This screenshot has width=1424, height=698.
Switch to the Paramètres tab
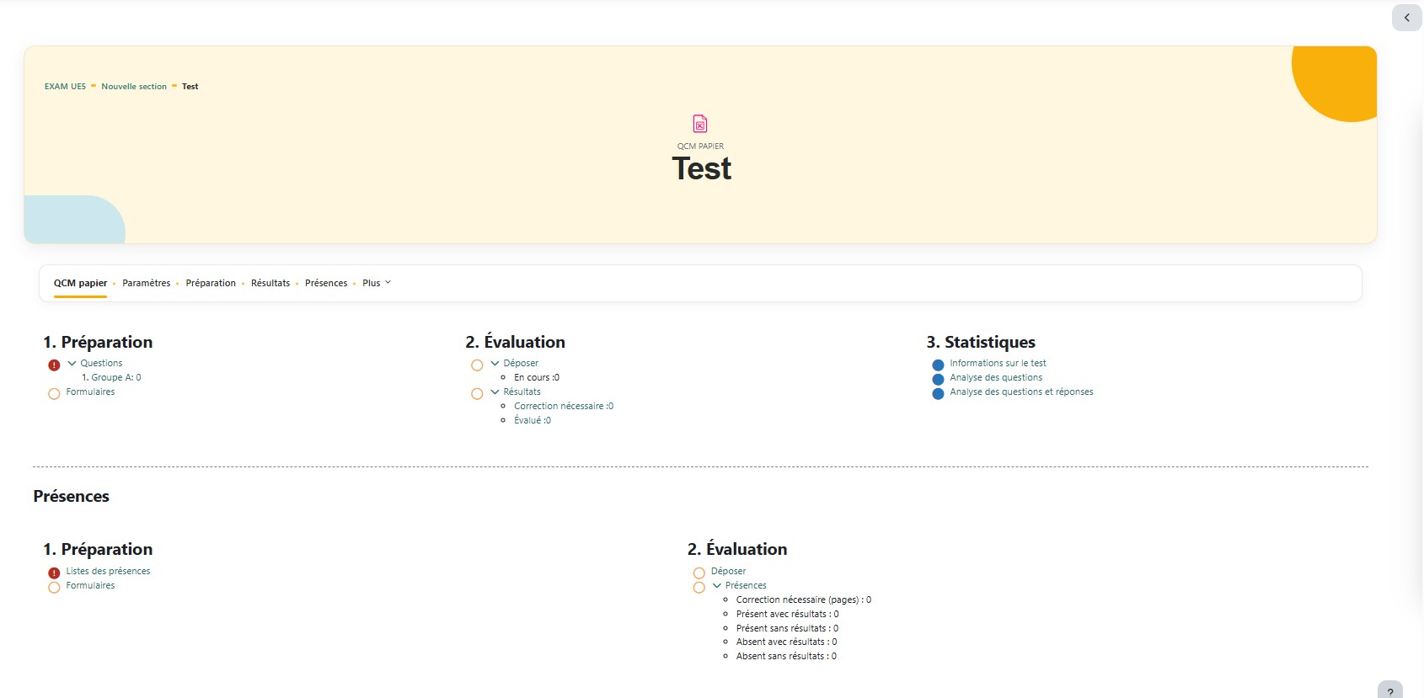point(147,283)
